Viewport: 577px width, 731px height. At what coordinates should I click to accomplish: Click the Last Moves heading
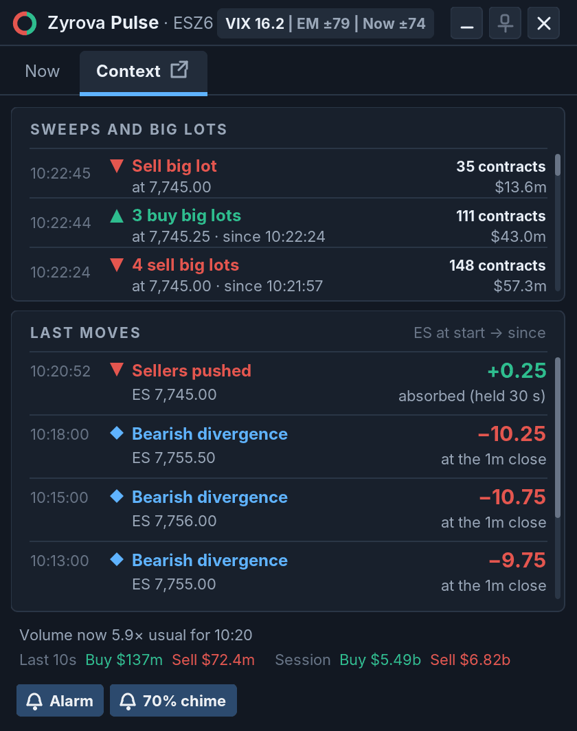[x=85, y=333]
